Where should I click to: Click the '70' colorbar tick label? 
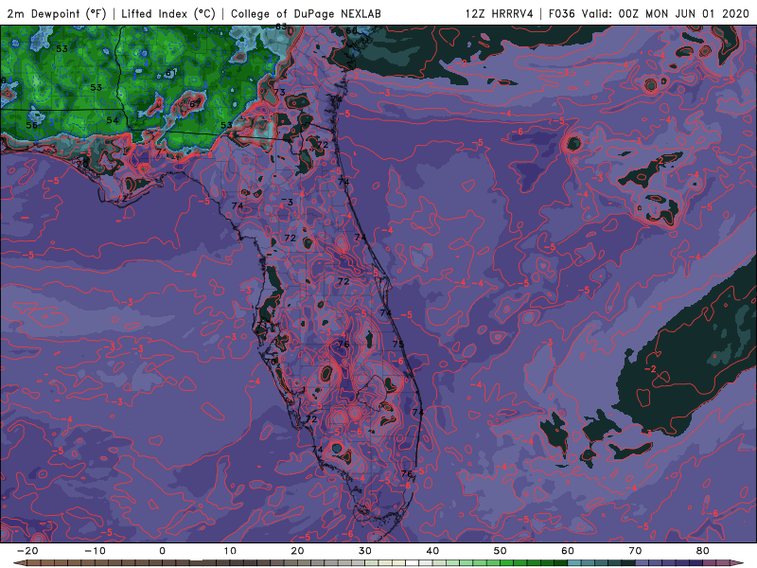click(635, 551)
